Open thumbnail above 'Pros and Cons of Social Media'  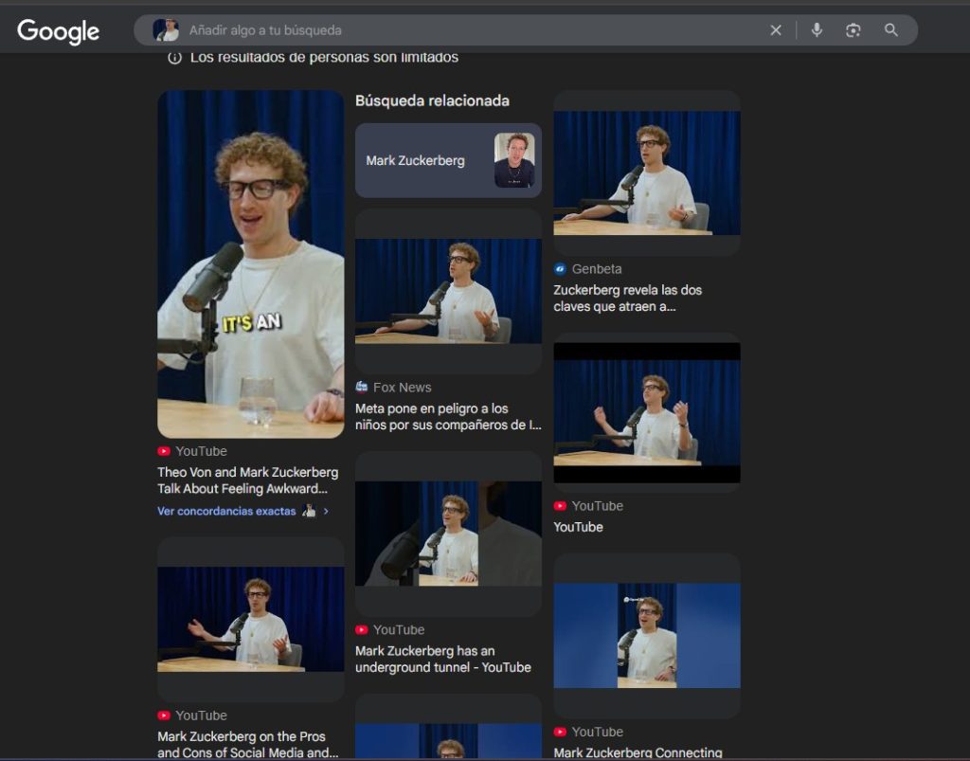[250, 619]
